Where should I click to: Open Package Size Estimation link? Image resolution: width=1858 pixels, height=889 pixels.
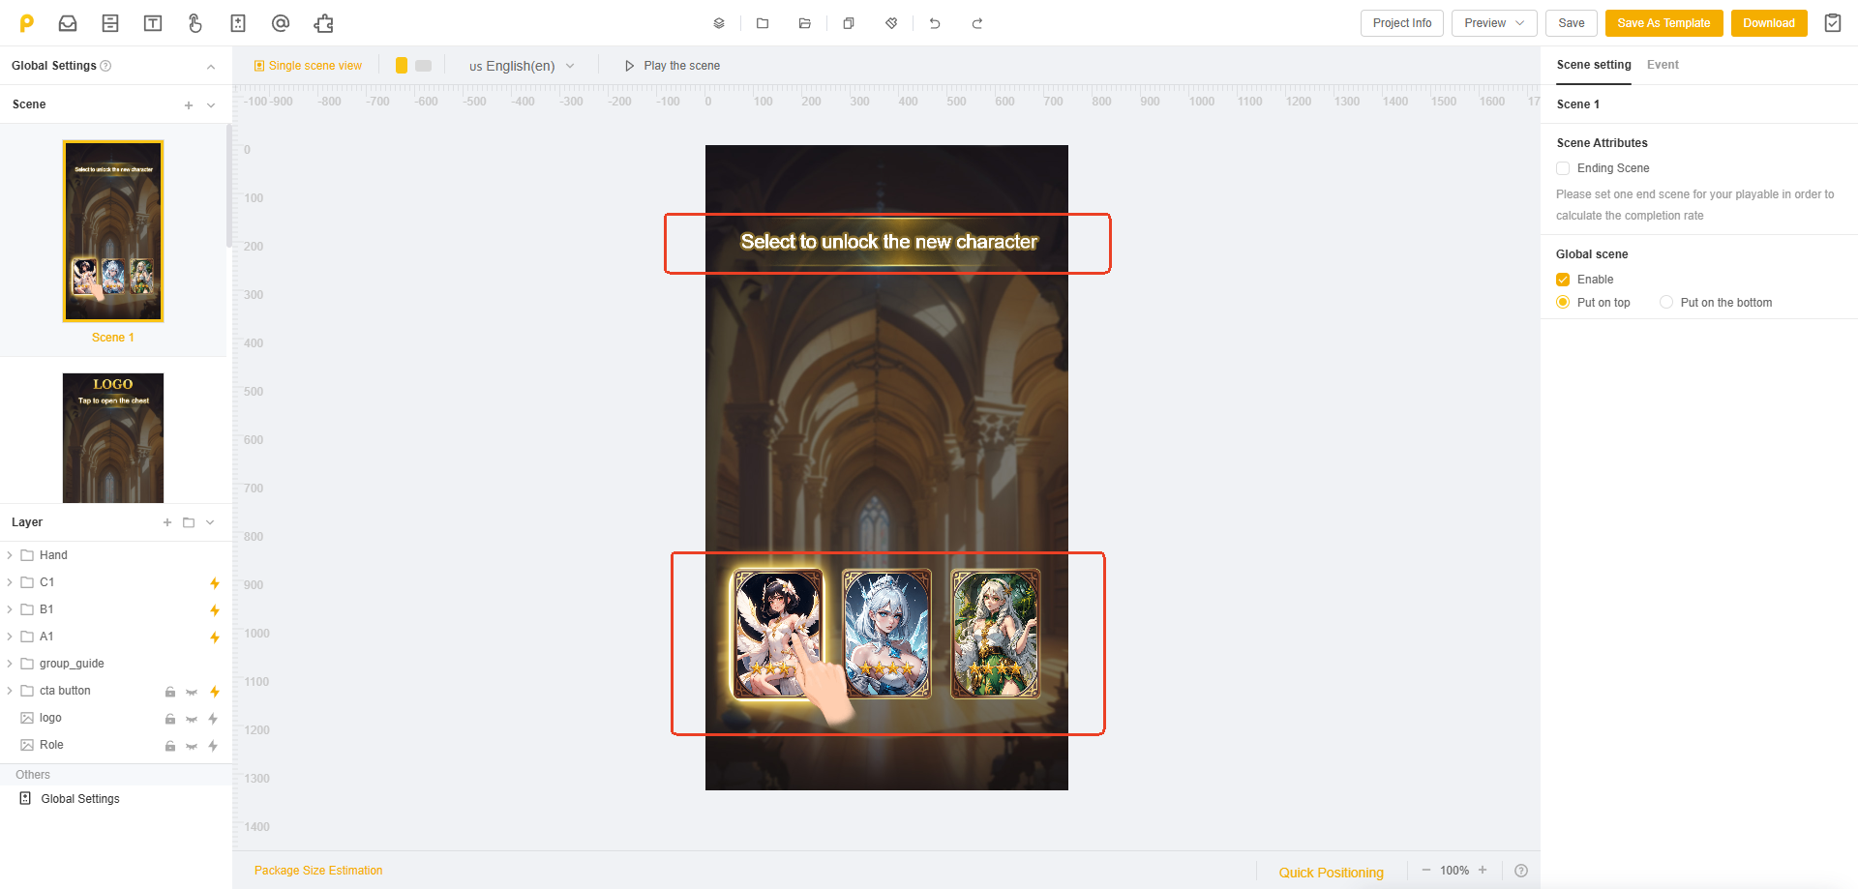coord(318,871)
